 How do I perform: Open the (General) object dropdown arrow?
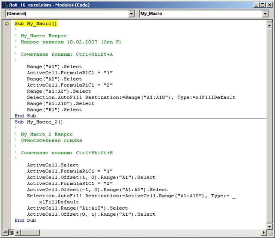[131, 14]
